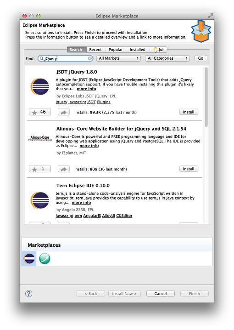Image resolution: width=234 pixels, height=330 pixels.
Task: Click the AlloyUI tag link
Action: (108, 216)
